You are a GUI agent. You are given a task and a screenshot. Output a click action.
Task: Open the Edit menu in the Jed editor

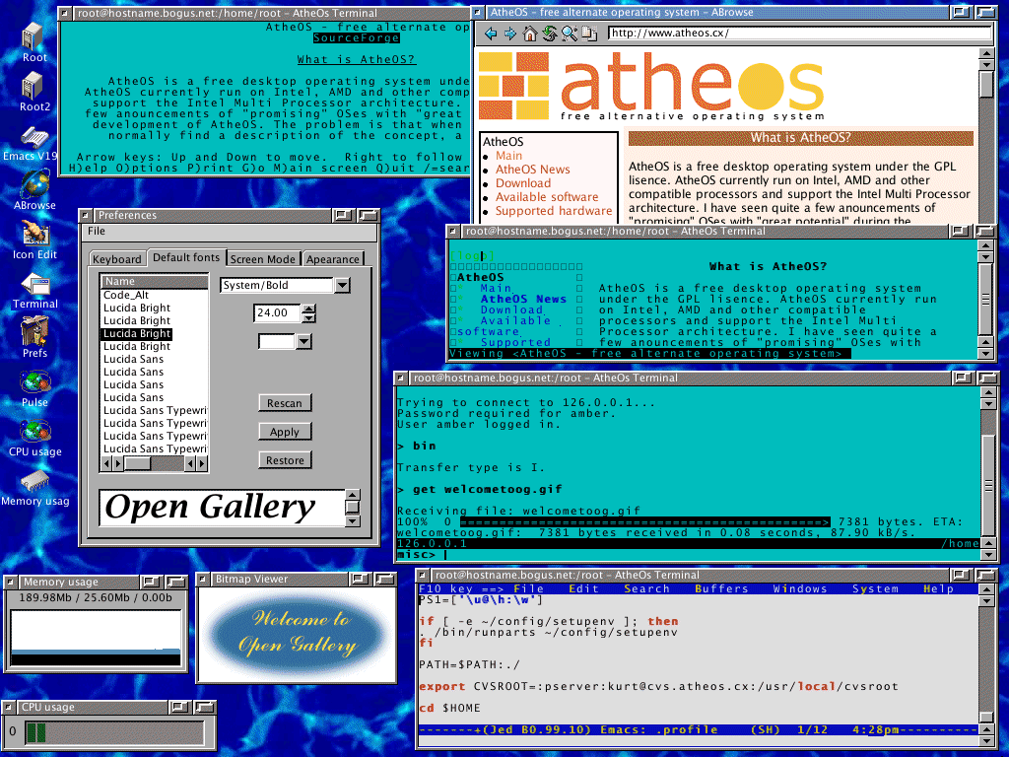583,589
